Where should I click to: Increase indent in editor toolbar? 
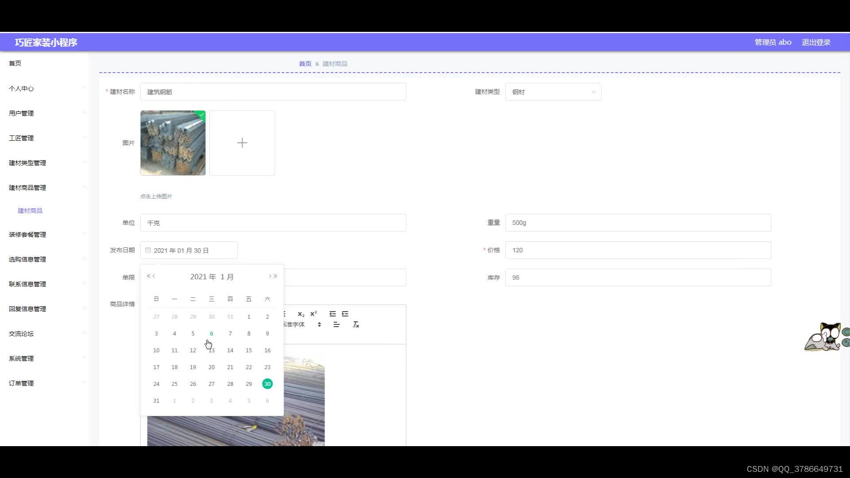(345, 314)
